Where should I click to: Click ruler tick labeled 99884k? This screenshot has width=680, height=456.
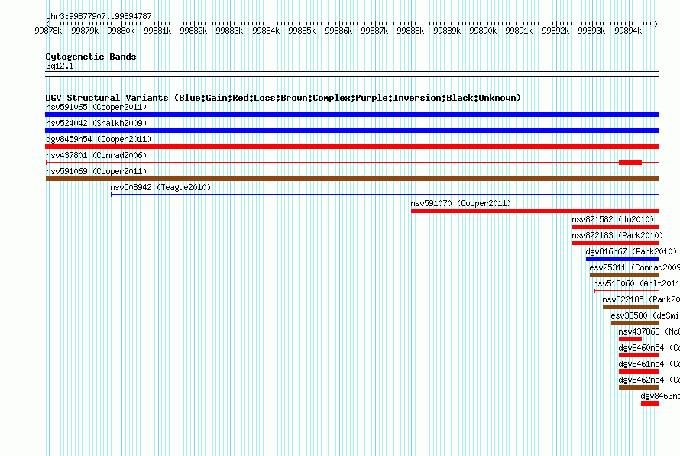(x=266, y=31)
